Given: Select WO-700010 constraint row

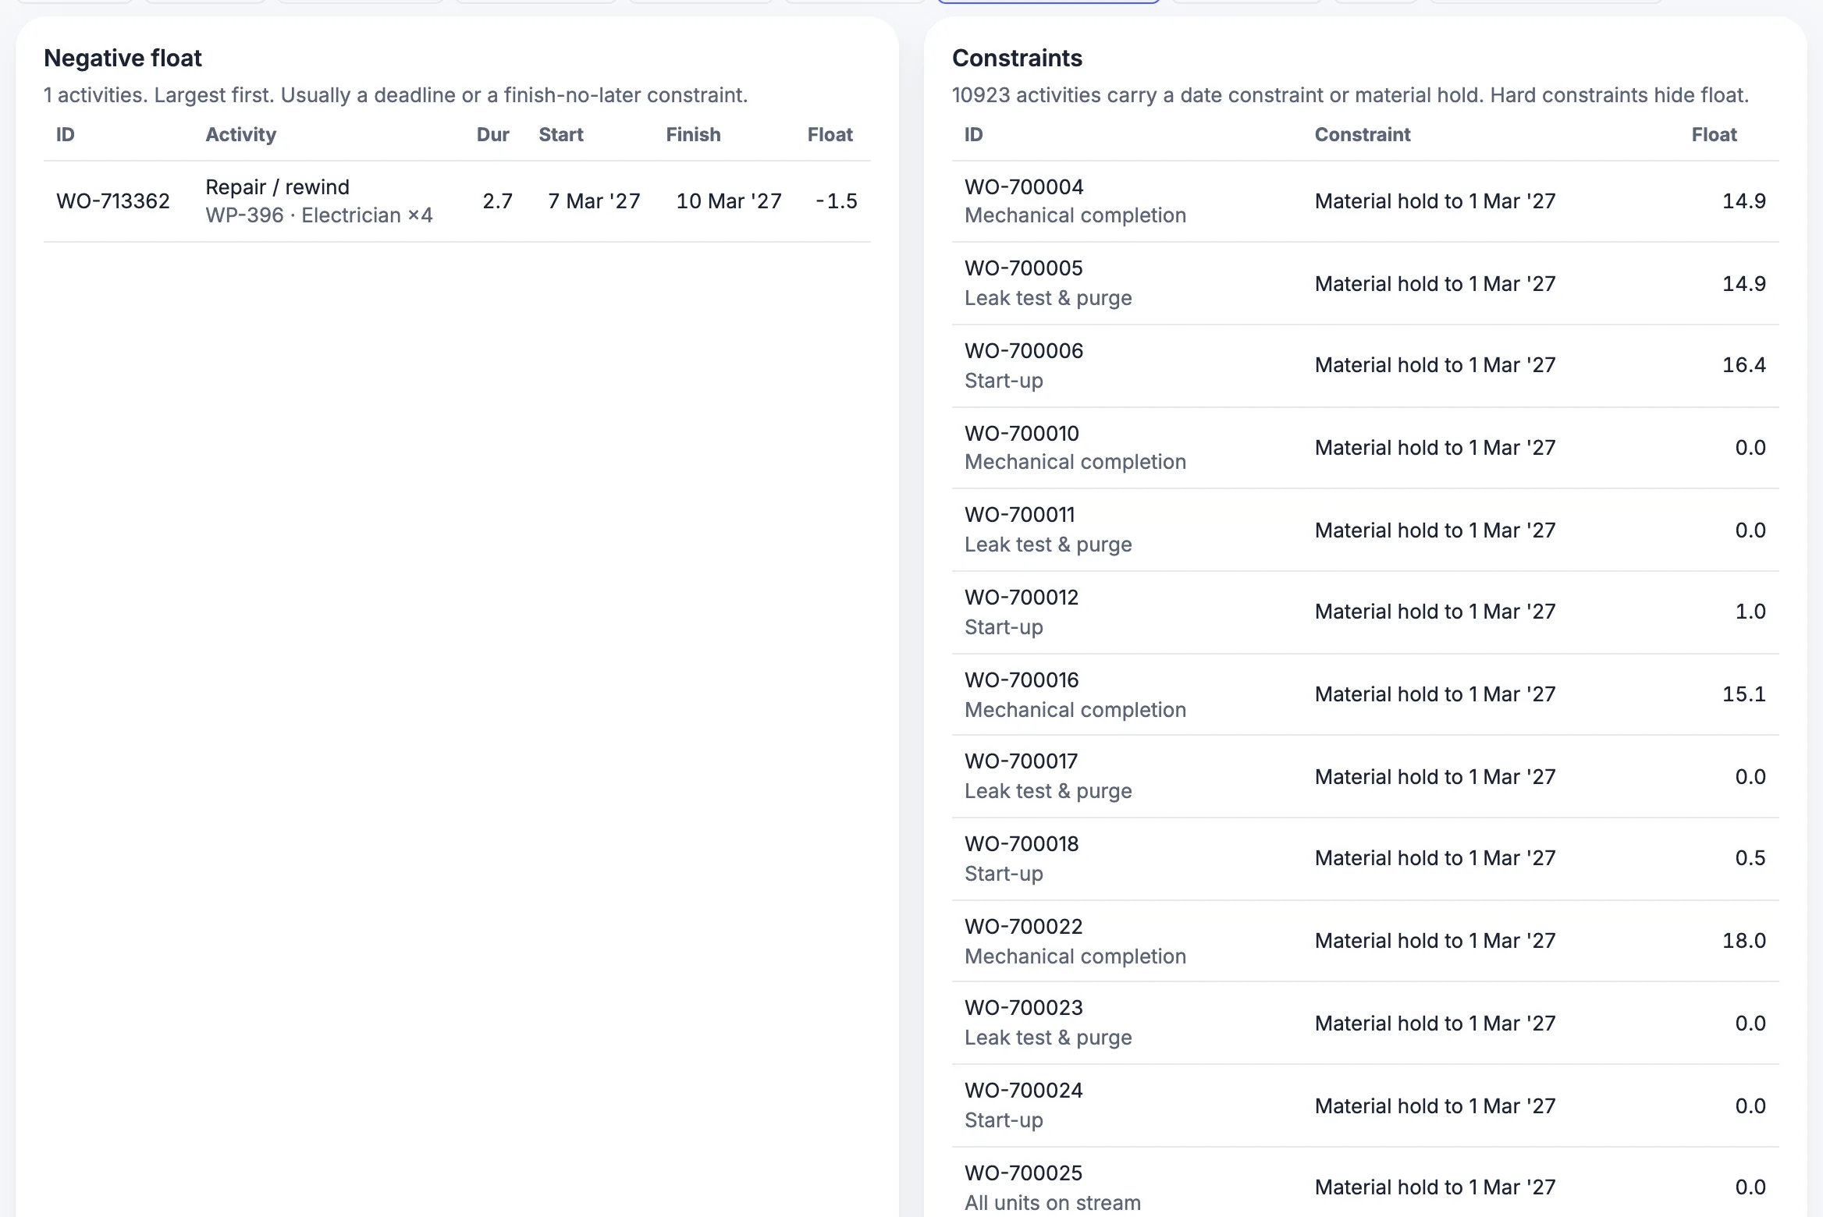Looking at the screenshot, I should click(x=1365, y=448).
